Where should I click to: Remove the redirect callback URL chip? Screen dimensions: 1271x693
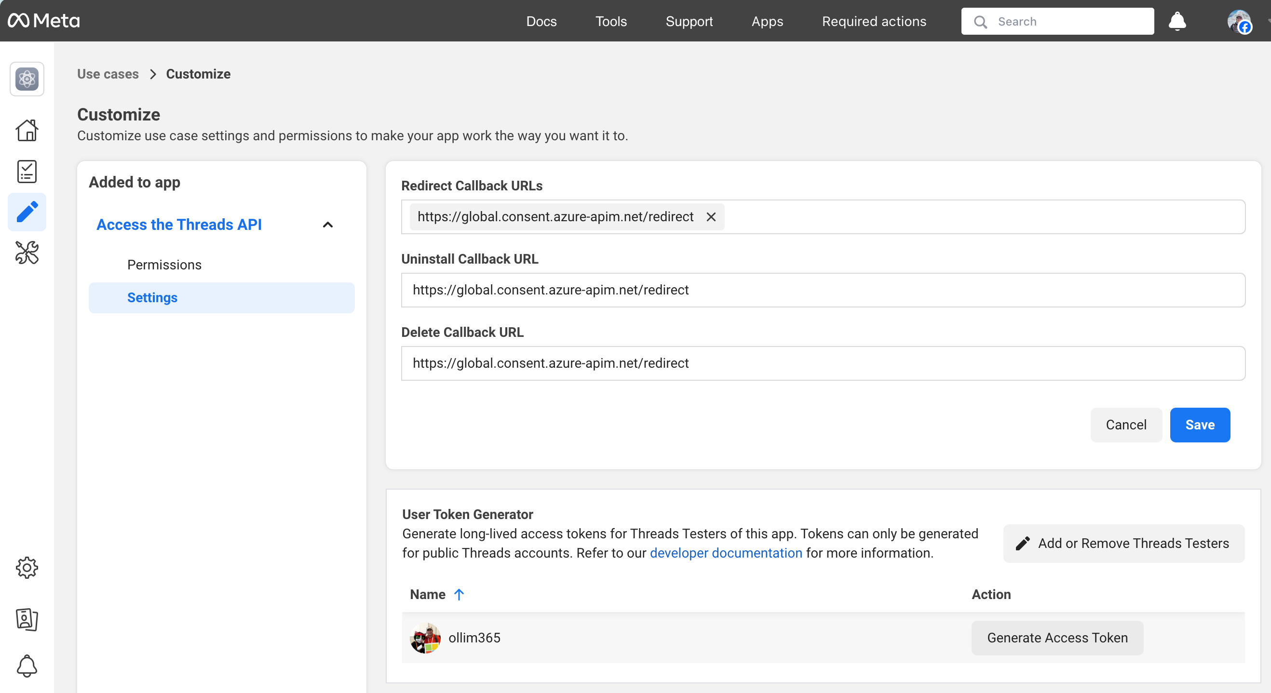(711, 217)
